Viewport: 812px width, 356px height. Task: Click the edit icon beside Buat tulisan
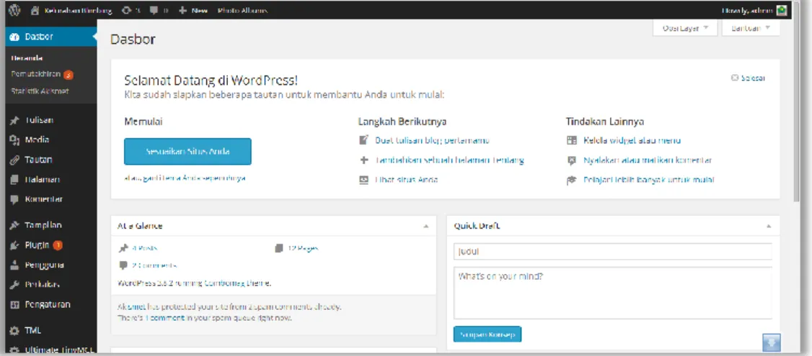364,140
